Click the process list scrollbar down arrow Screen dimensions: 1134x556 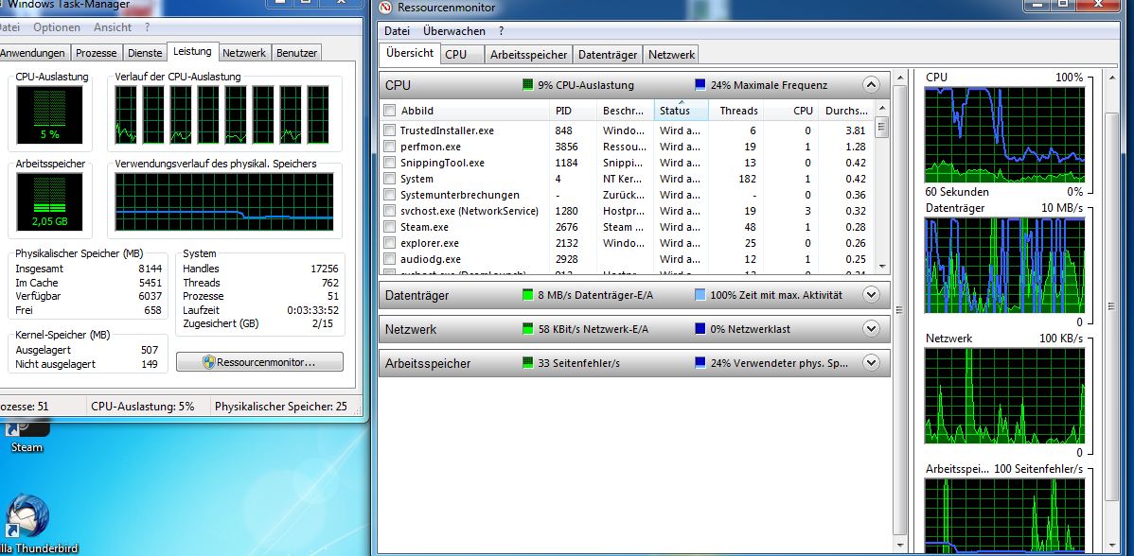[881, 266]
